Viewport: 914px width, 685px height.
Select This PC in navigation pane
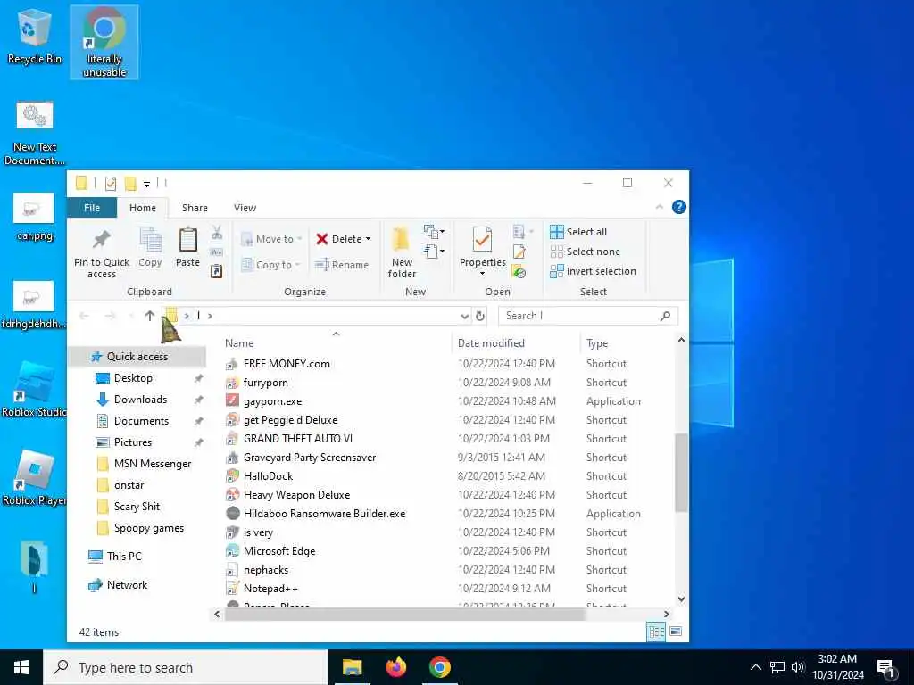click(x=123, y=557)
